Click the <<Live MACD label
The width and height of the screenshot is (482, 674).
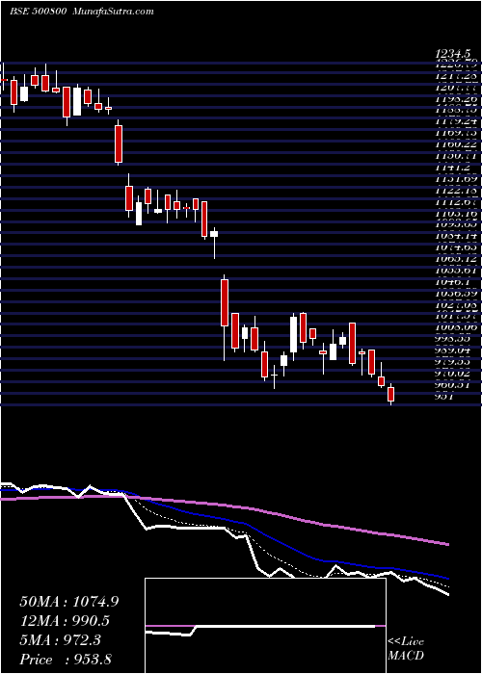click(x=406, y=649)
